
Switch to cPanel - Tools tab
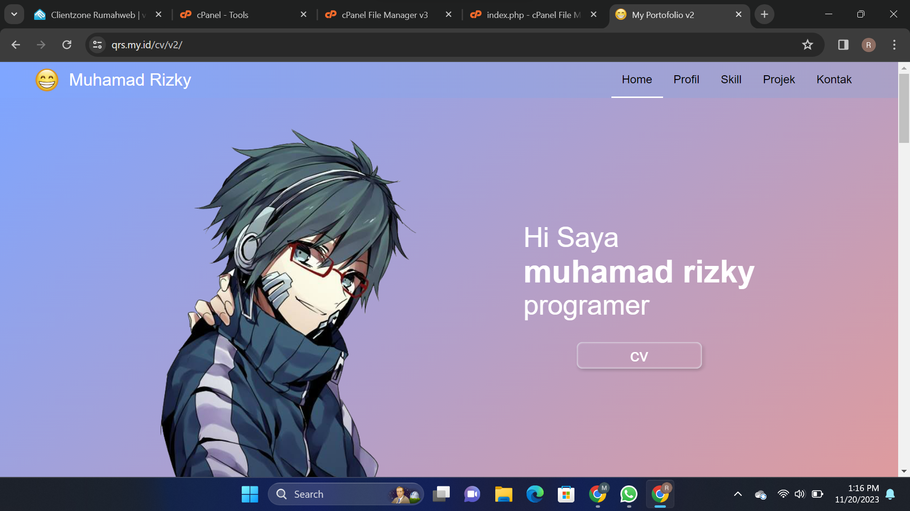coord(222,15)
